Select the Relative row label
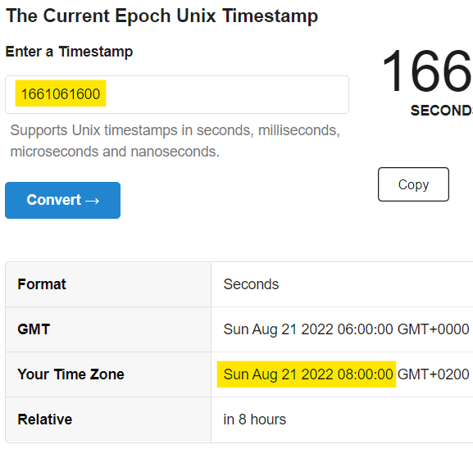473x449 pixels. [45, 420]
